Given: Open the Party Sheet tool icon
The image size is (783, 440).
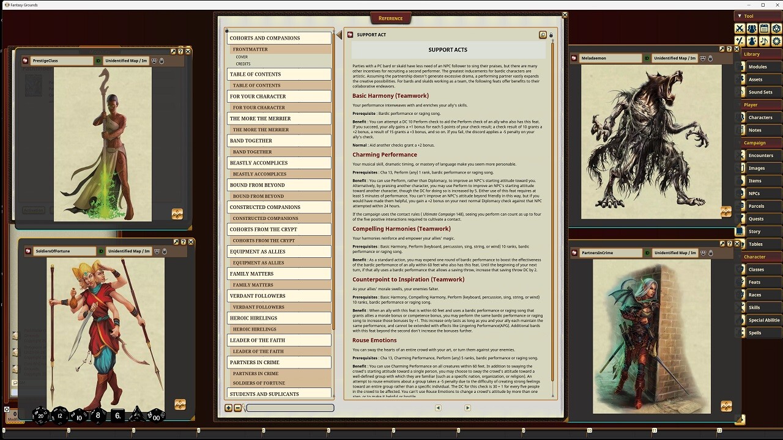Looking at the screenshot, I should [751, 29].
